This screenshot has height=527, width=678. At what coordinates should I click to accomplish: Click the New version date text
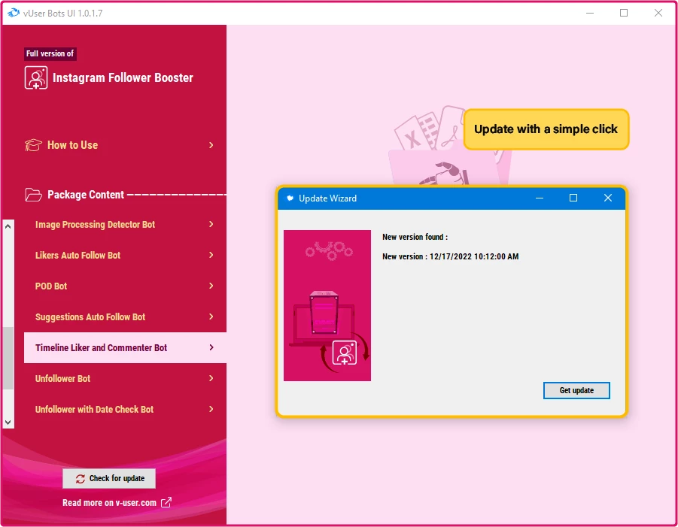coord(451,256)
